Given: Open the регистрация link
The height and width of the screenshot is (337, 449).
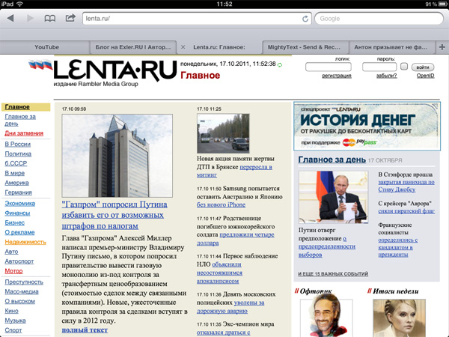Looking at the screenshot, I should coord(337,76).
